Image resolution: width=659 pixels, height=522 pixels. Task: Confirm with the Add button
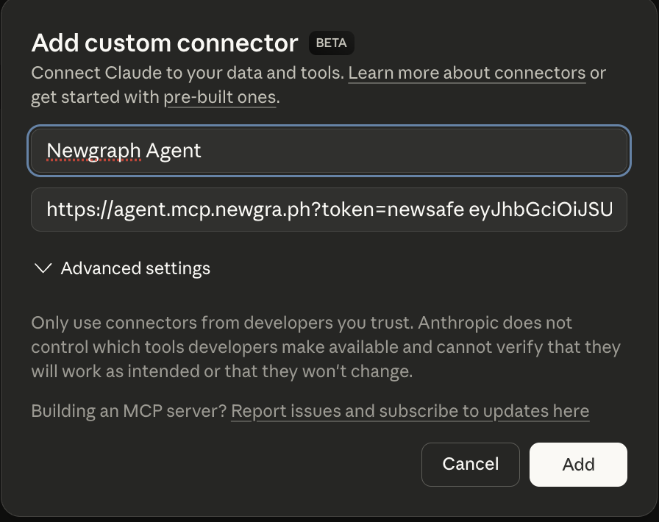[x=578, y=465]
